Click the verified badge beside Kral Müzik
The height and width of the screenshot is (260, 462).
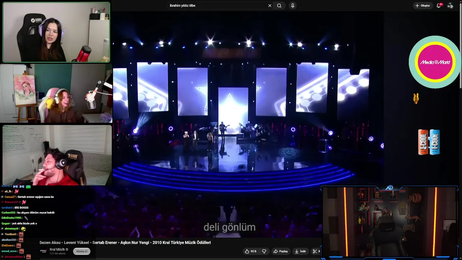(67, 250)
